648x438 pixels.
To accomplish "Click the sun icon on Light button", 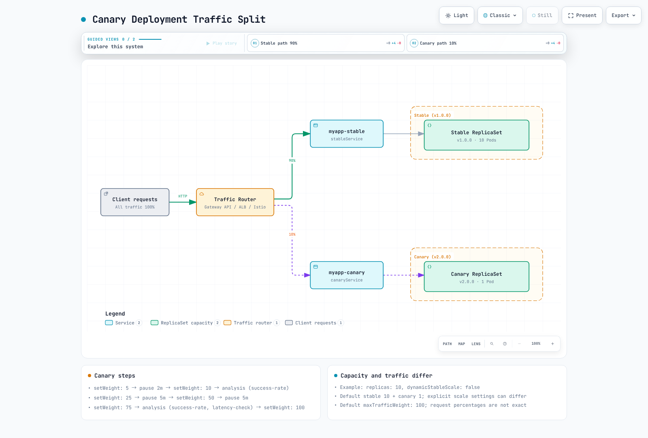I will click(448, 15).
